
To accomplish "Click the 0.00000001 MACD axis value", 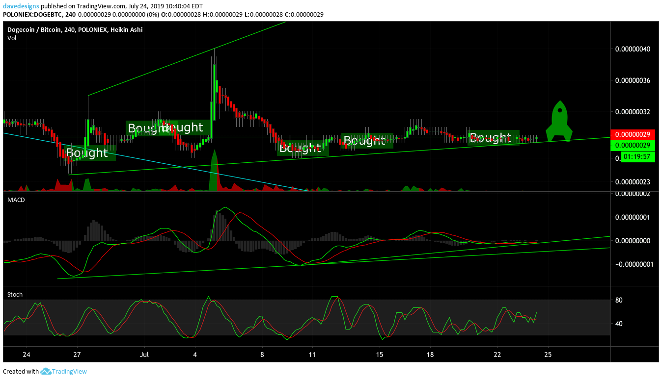I will point(633,217).
